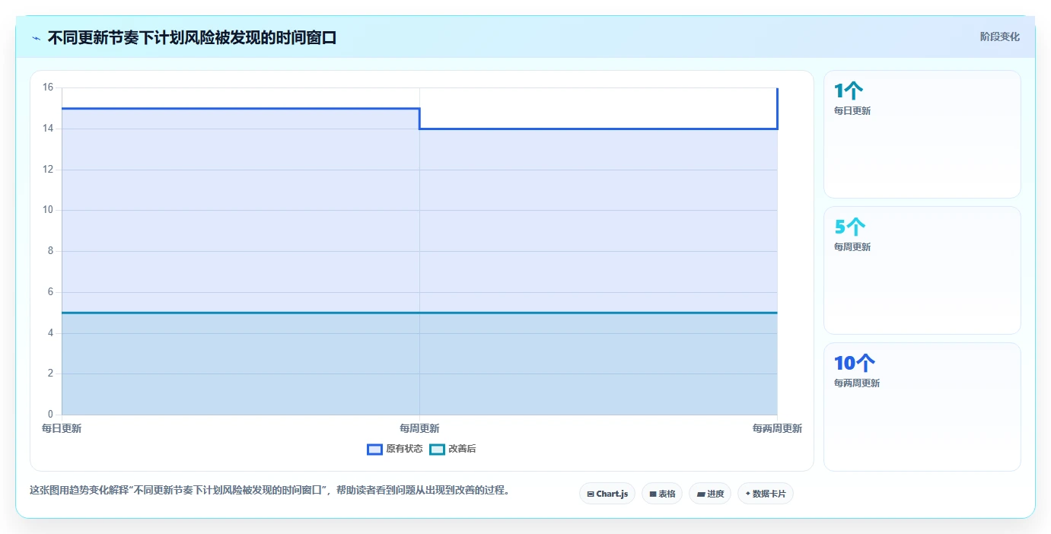Click the 14 y-axis tick label

pos(48,129)
